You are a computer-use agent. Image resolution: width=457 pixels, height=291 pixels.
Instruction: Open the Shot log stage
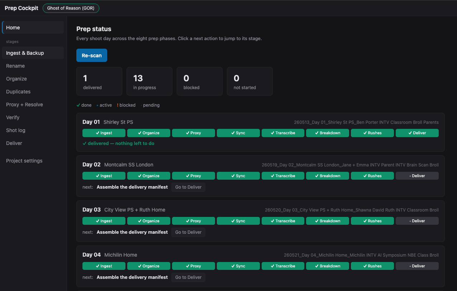(x=33, y=130)
